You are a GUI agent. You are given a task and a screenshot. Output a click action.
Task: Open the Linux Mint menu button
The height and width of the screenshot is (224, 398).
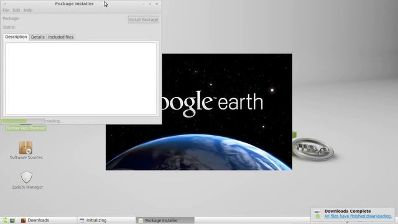pyautogui.click(x=5, y=220)
